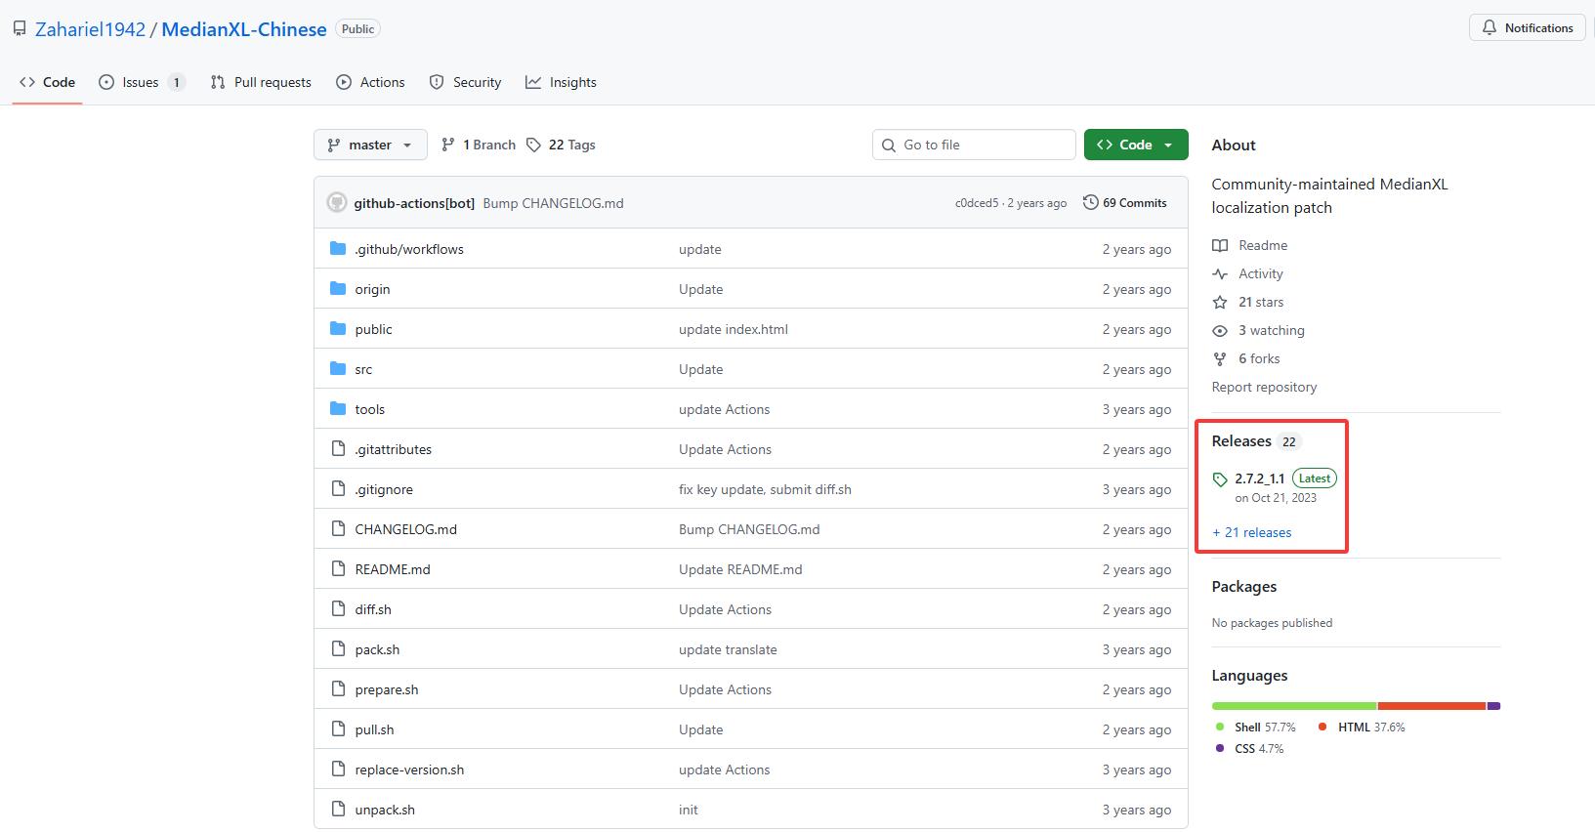This screenshot has width=1595, height=832.
Task: Click the github-actions[bot] avatar icon
Action: [337, 203]
